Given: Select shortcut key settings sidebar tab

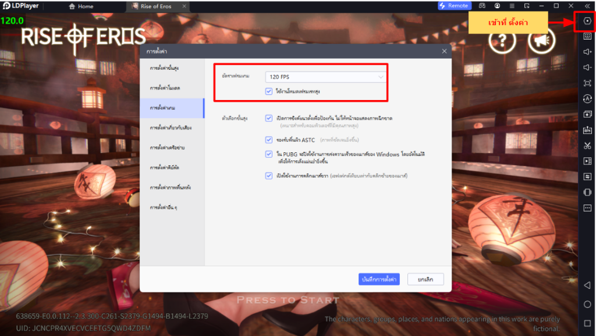Looking at the screenshot, I should (172, 167).
